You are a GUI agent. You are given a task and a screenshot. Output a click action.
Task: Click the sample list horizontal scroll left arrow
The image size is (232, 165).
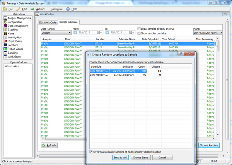43,139
